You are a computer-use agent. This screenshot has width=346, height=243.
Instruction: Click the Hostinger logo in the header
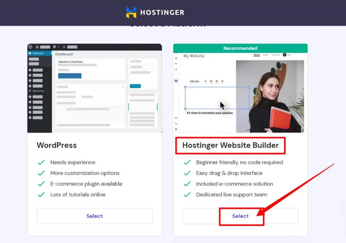point(155,13)
